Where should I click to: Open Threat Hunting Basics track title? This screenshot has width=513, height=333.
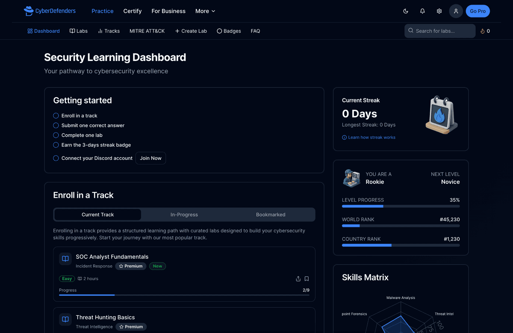[105, 317]
